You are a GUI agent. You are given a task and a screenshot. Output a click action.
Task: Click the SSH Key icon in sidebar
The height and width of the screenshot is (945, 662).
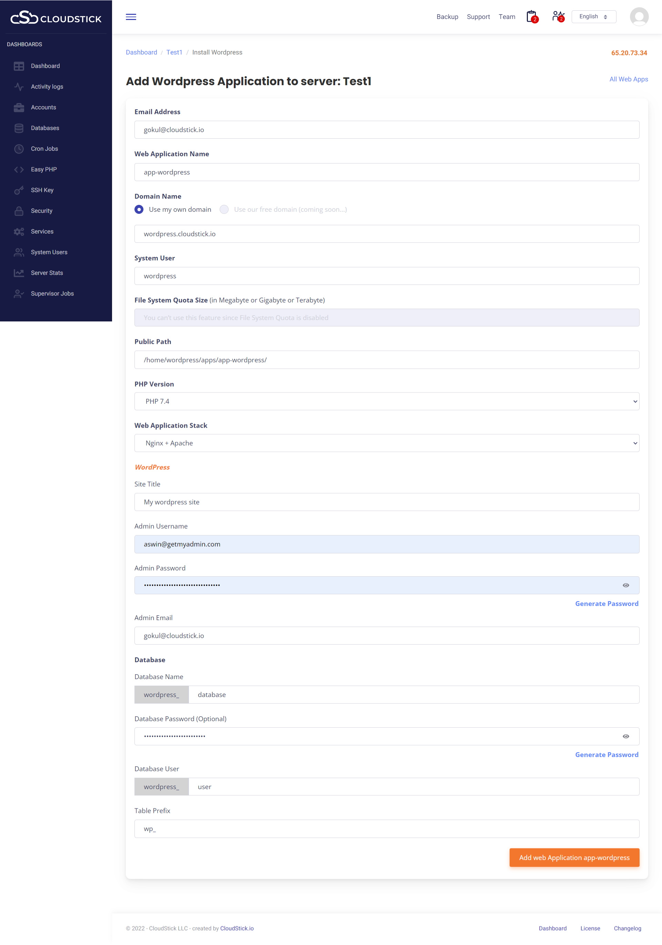click(x=19, y=190)
